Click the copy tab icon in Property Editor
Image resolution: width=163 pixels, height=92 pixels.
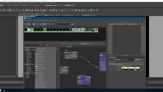pyautogui.click(x=144, y=60)
